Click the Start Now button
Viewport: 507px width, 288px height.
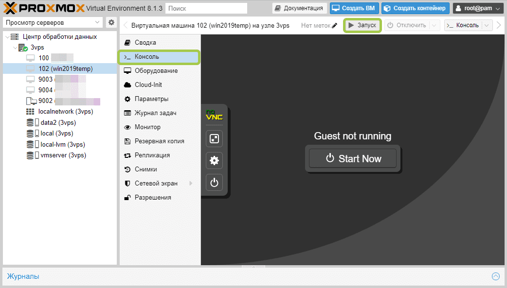tap(353, 158)
